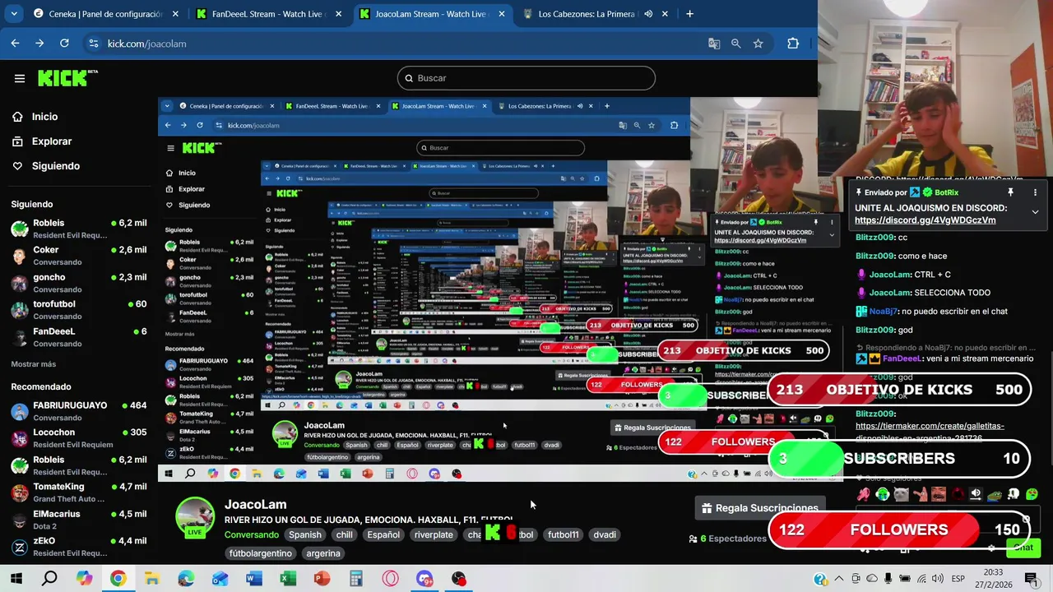The width and height of the screenshot is (1053, 592).
Task: Select the fútbolargentino tag
Action: click(x=262, y=553)
